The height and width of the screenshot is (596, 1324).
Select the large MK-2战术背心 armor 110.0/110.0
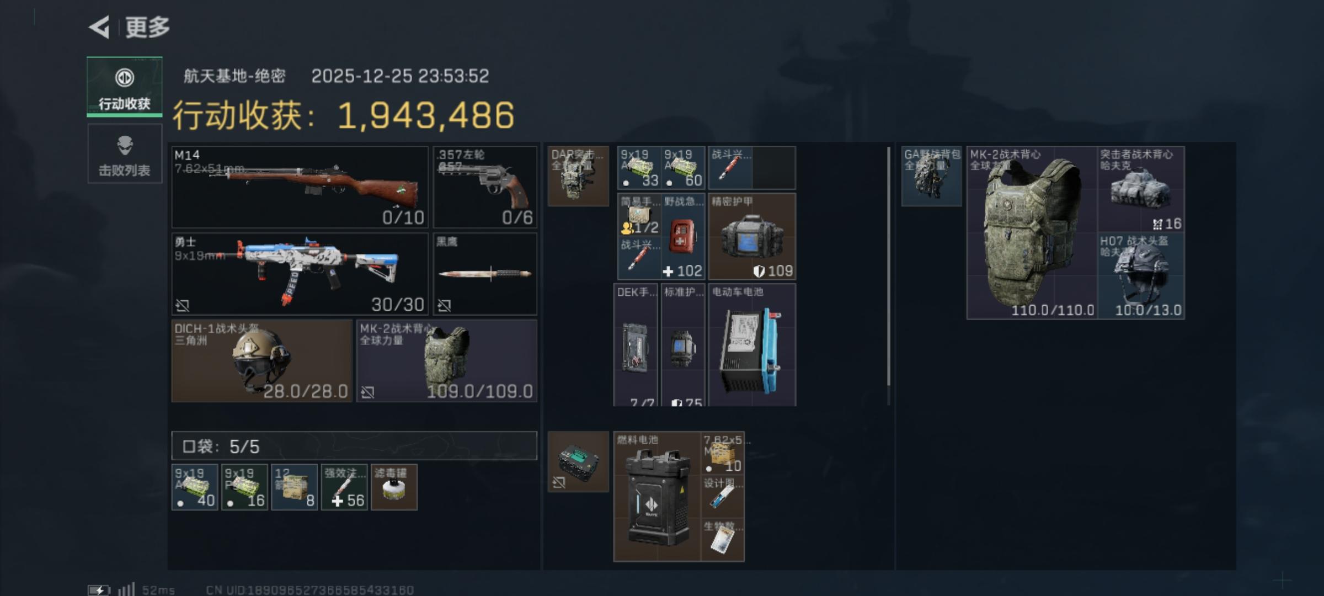click(1032, 232)
